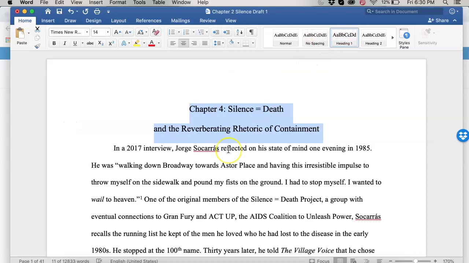Open the Insert ribbon tab
This screenshot has height=263, width=469.
48,20
